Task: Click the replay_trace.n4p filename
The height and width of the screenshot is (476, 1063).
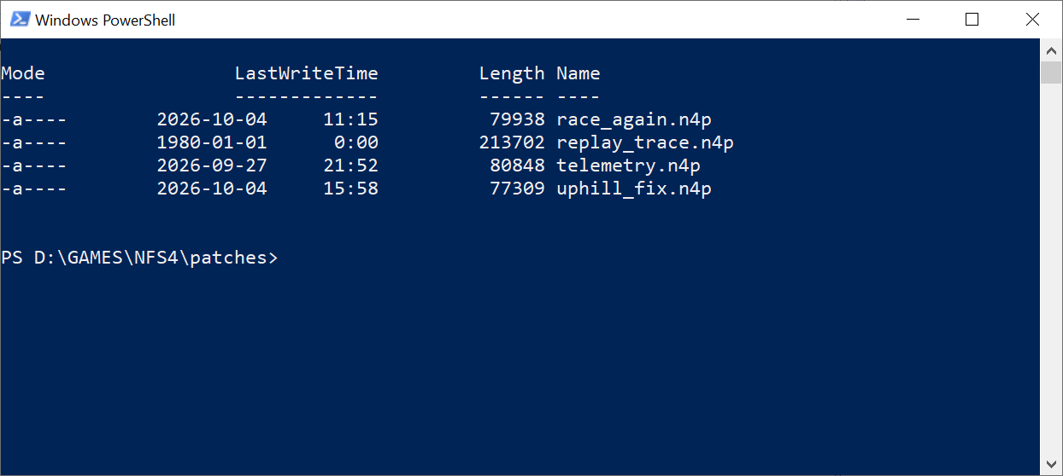Action: [x=645, y=142]
